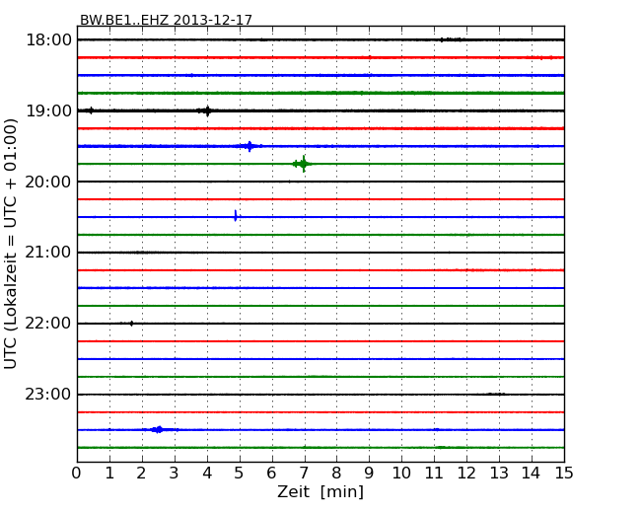This screenshot has width=641, height=513.
Task: Click x-axis tick label 3
Action: tap(175, 474)
